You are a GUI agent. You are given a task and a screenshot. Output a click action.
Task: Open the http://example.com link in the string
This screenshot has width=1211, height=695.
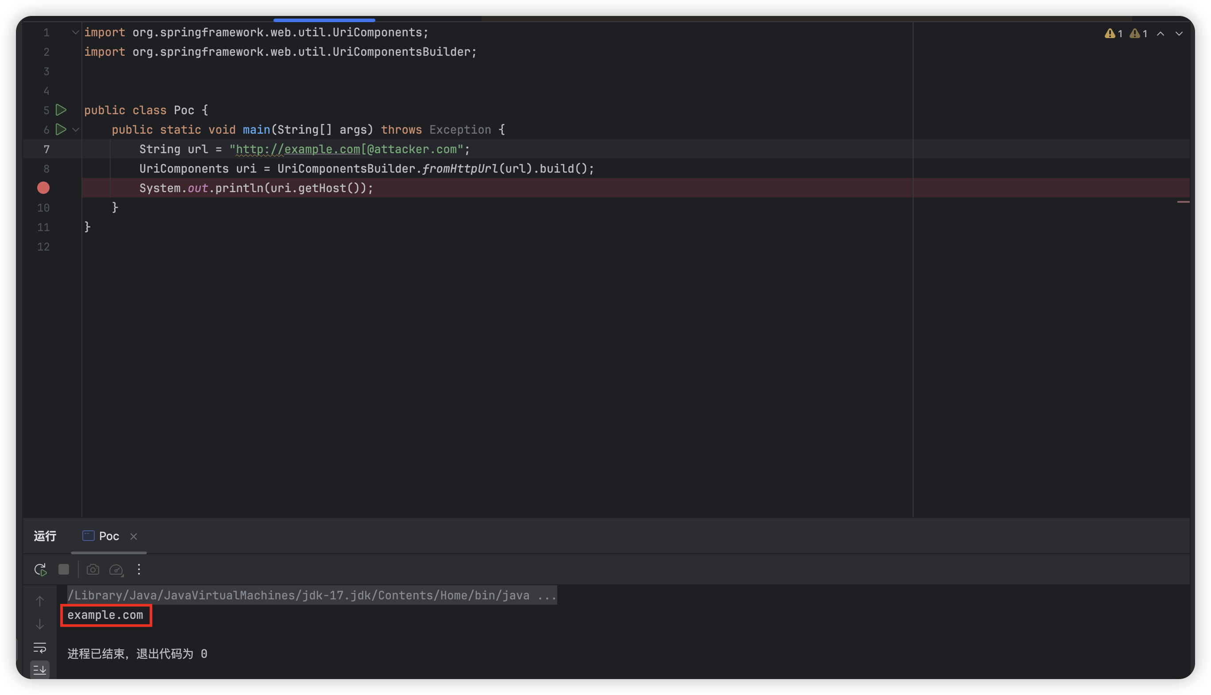tap(298, 150)
